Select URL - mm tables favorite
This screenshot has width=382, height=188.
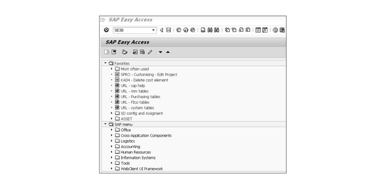click(134, 91)
